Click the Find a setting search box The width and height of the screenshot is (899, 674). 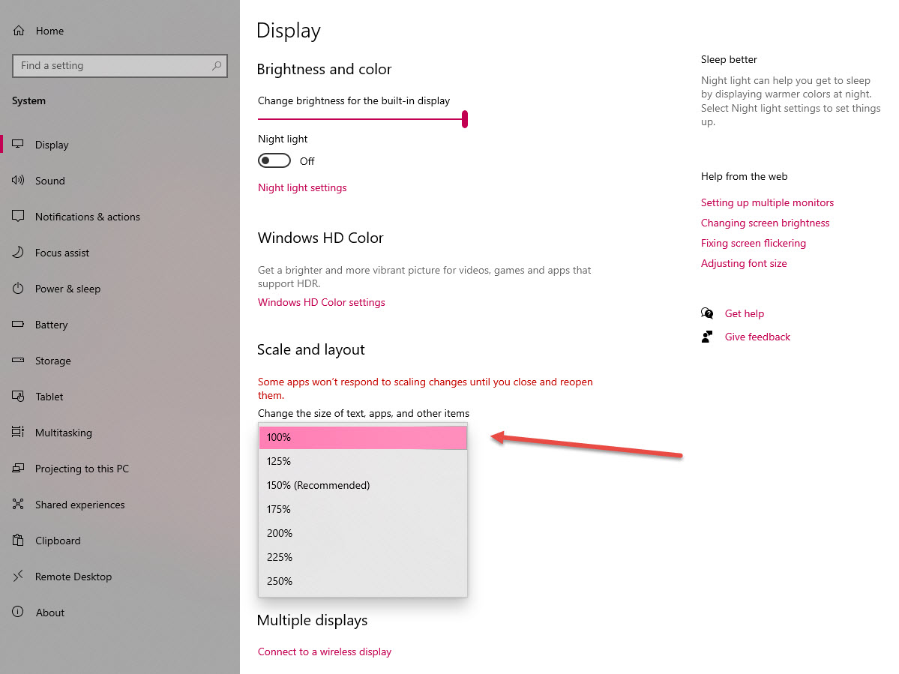point(120,66)
